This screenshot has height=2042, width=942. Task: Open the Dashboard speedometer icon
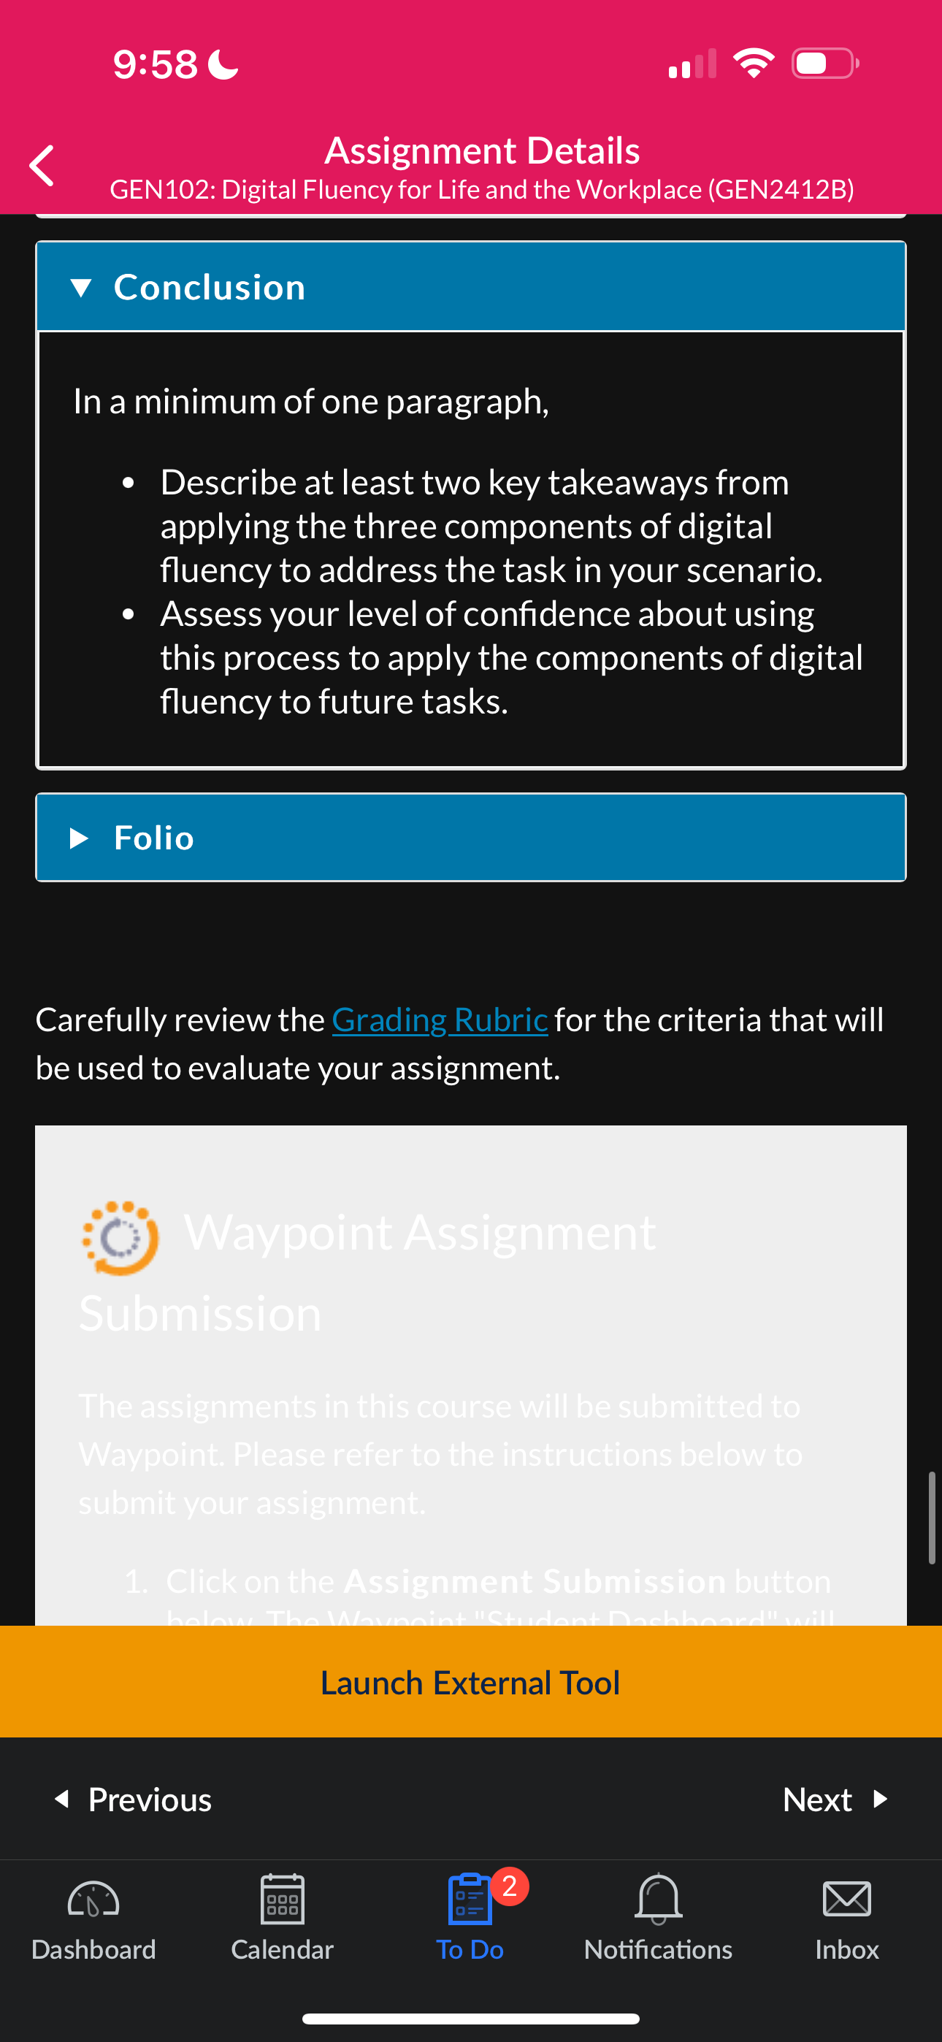click(x=93, y=1900)
